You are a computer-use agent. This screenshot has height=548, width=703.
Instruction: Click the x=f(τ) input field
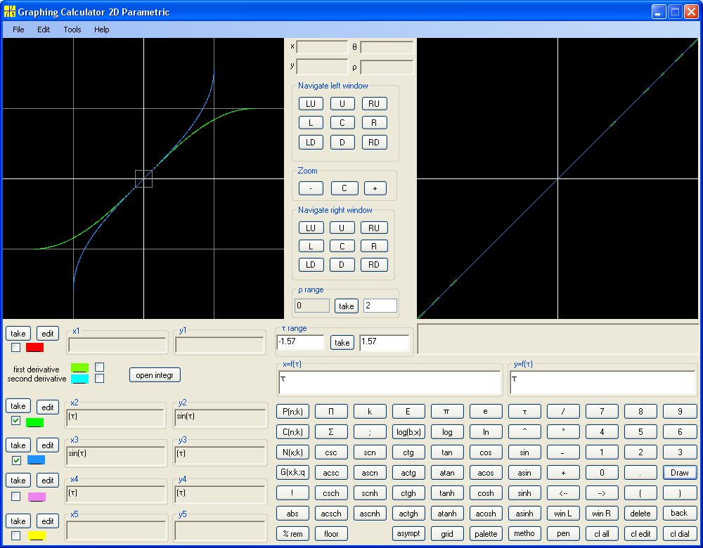pyautogui.click(x=389, y=382)
